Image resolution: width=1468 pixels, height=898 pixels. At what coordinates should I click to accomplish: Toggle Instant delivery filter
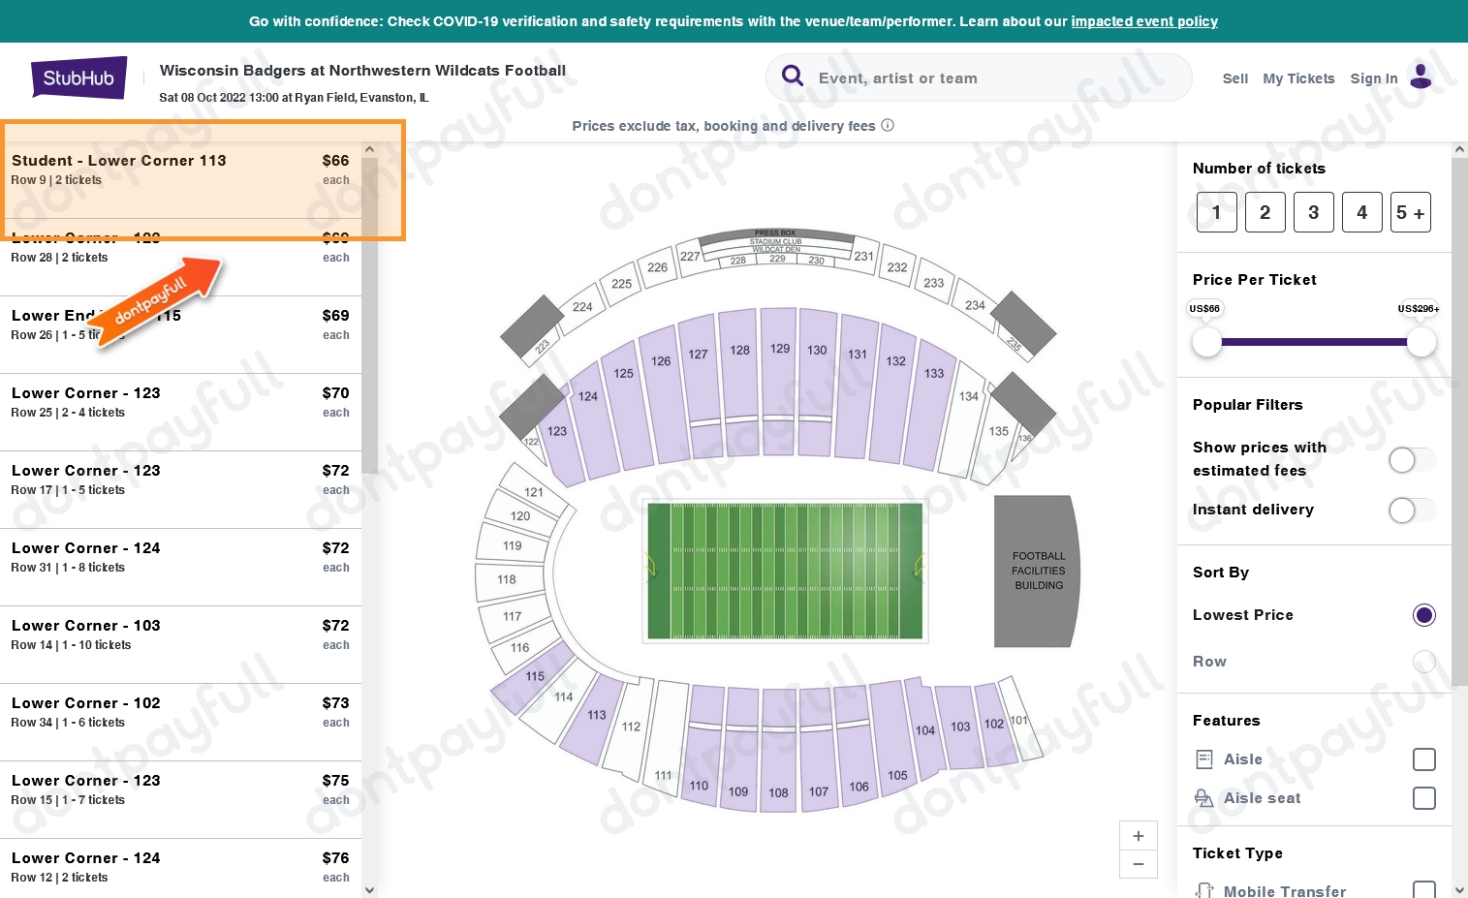[1411, 511]
